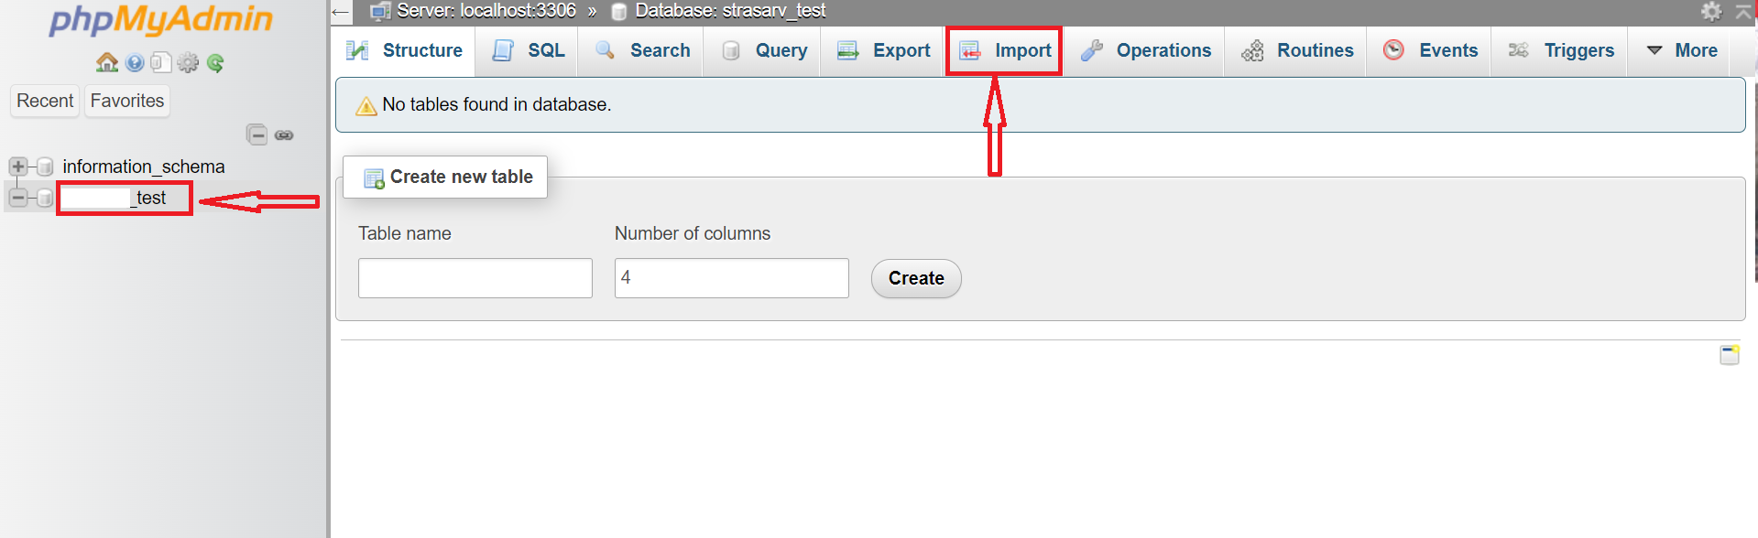Screen dimensions: 1758x538
Task: Open the Import tab
Action: (x=1005, y=50)
